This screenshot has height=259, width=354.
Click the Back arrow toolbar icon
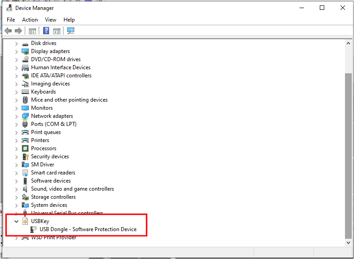click(x=9, y=31)
